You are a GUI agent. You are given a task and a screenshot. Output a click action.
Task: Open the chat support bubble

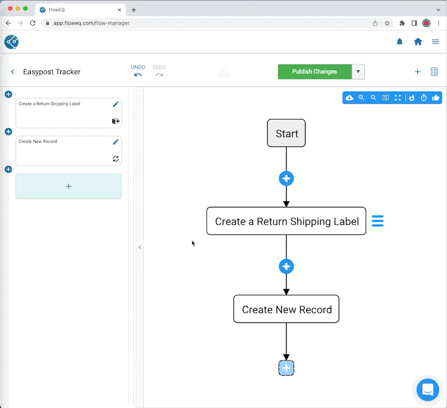(x=427, y=390)
